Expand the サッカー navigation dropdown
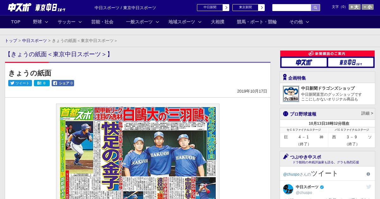 70,22
